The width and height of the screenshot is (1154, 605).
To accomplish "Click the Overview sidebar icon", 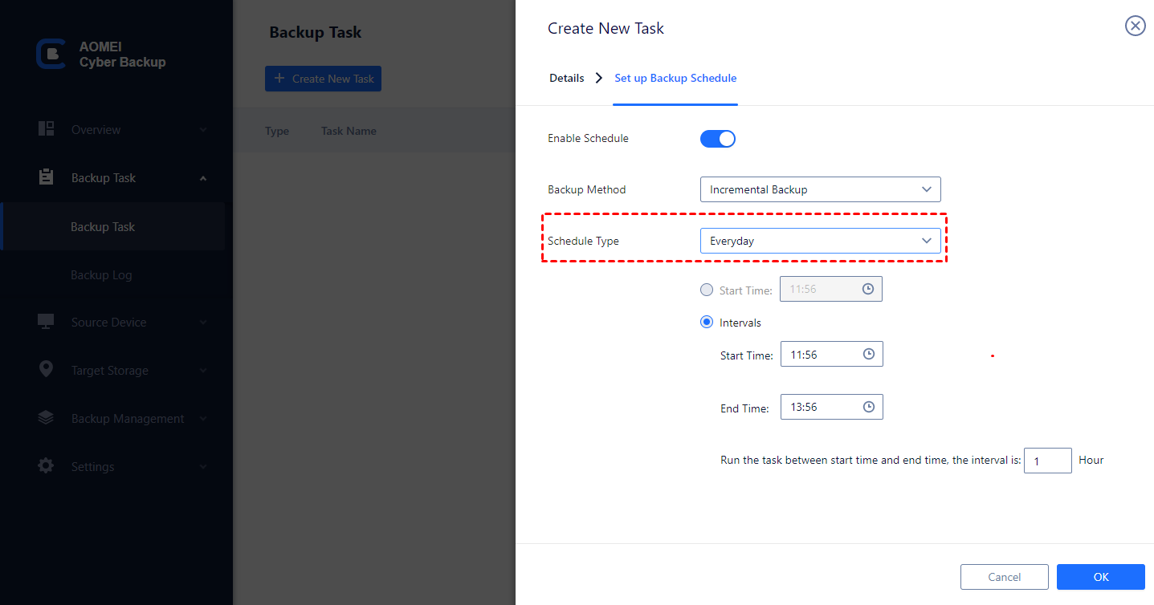I will click(x=46, y=129).
